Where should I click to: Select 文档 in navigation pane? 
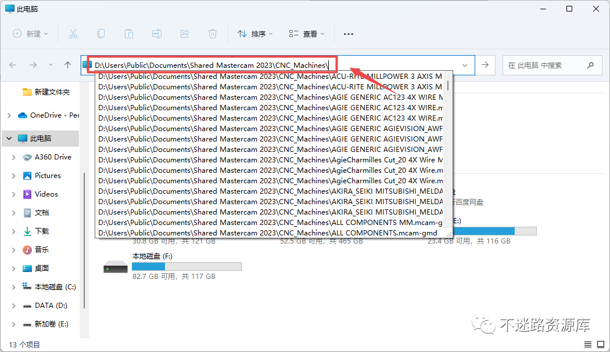click(36, 213)
